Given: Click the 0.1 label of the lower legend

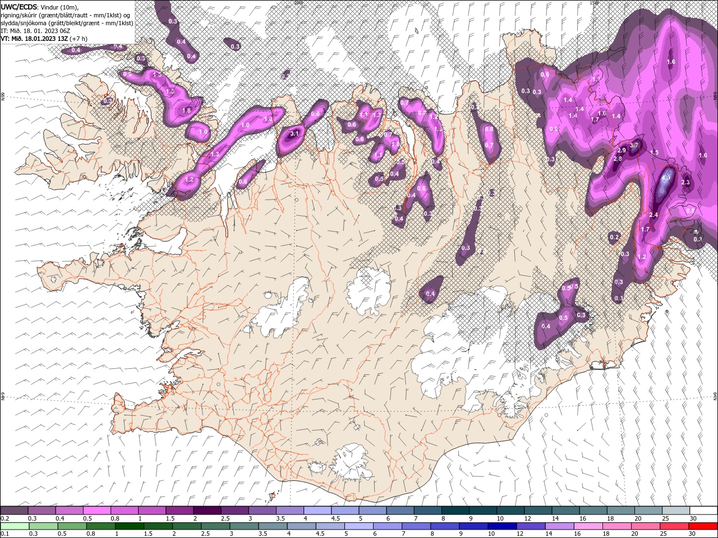Looking at the screenshot, I should [x=4, y=534].
